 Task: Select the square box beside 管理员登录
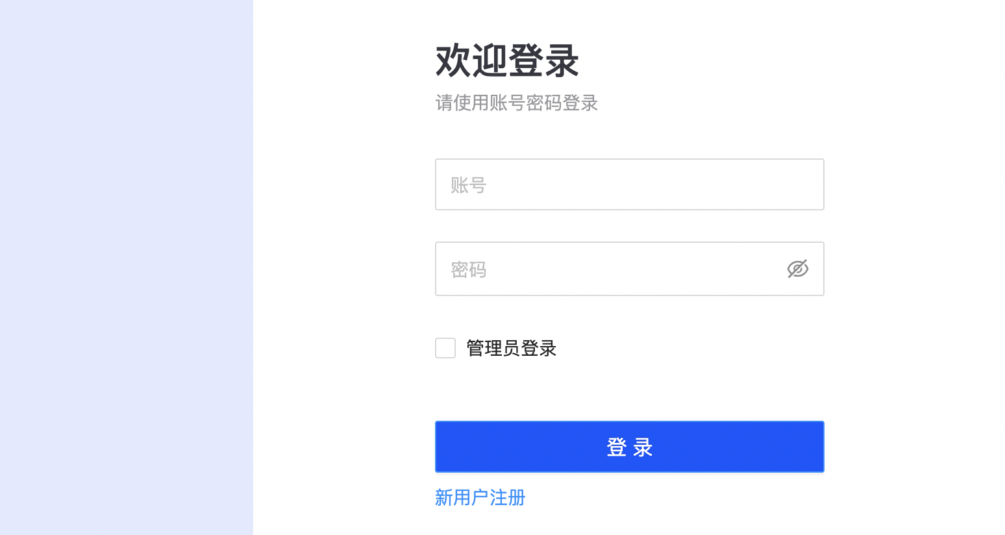point(445,348)
